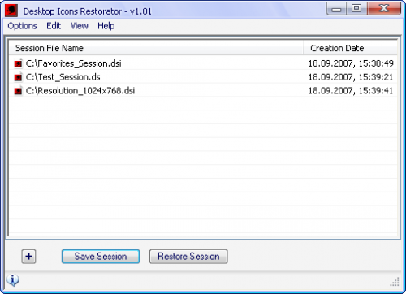Click creation date 18.09.2007, 15:38:49
The width and height of the screenshot is (406, 294).
(351, 63)
